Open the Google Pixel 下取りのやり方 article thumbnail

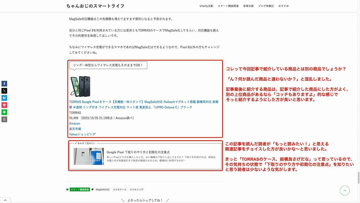(89, 156)
